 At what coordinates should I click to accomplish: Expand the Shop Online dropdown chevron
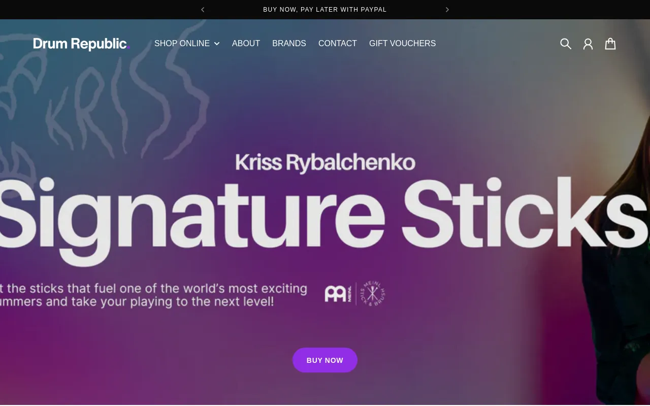pyautogui.click(x=217, y=44)
